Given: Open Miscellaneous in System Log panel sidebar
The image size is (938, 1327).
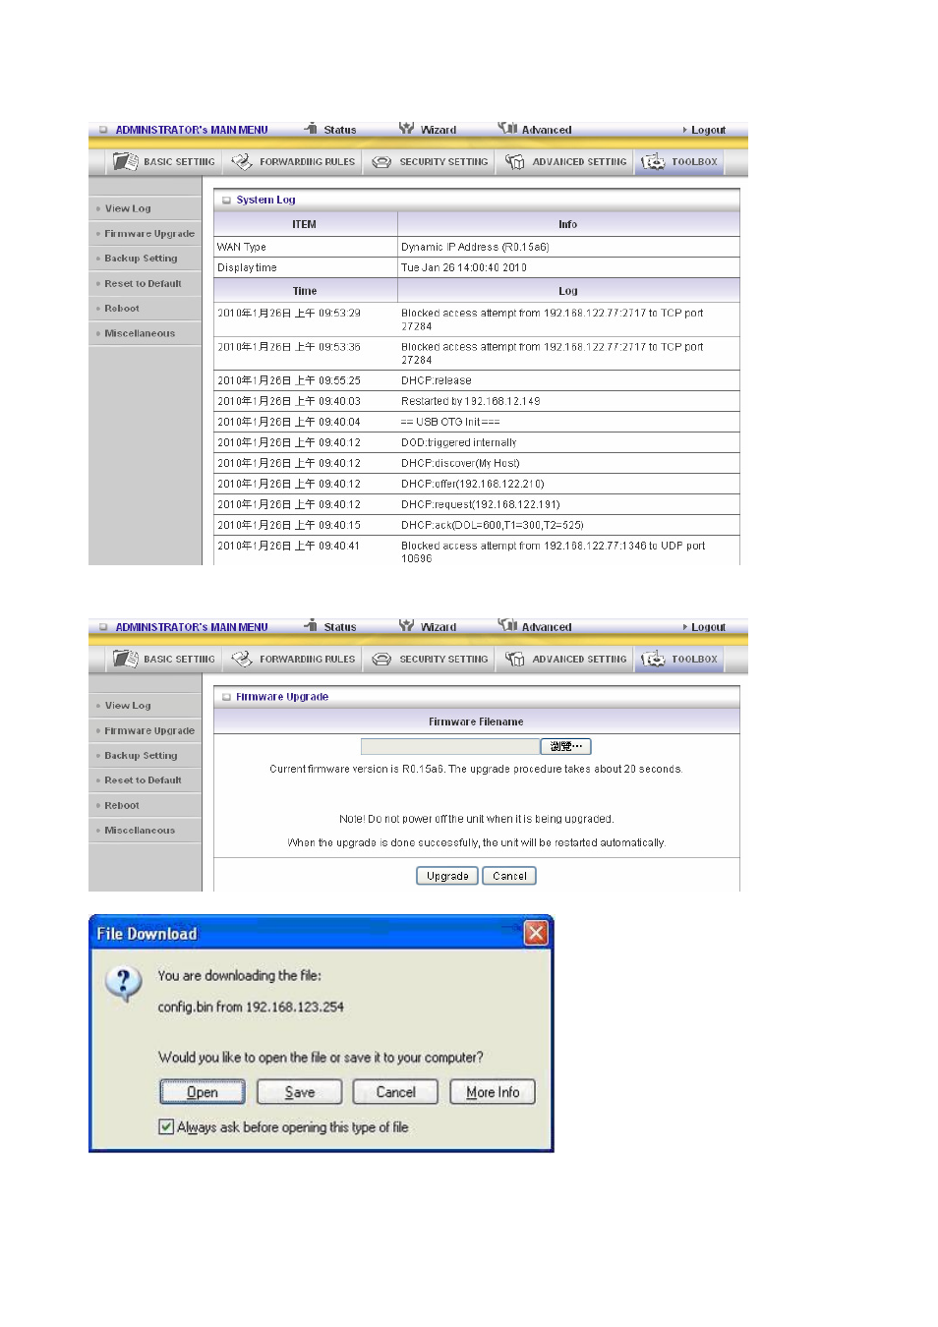Looking at the screenshot, I should tap(140, 333).
